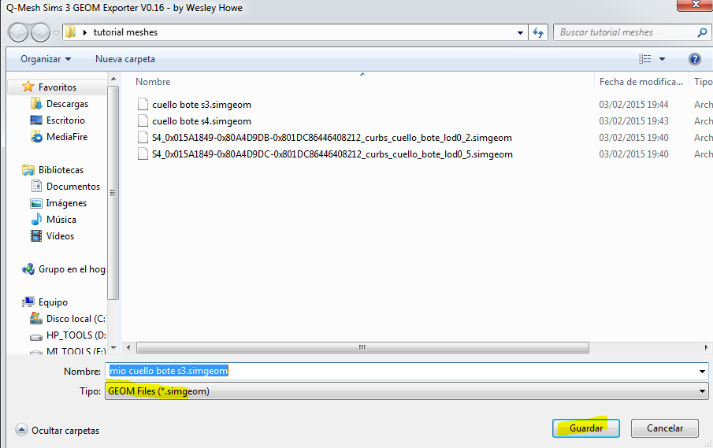Click search magnifier in search box

tap(702, 32)
